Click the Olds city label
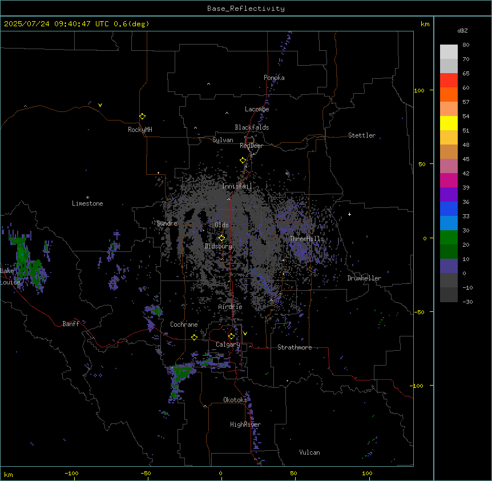The width and height of the screenshot is (492, 481). 221,225
